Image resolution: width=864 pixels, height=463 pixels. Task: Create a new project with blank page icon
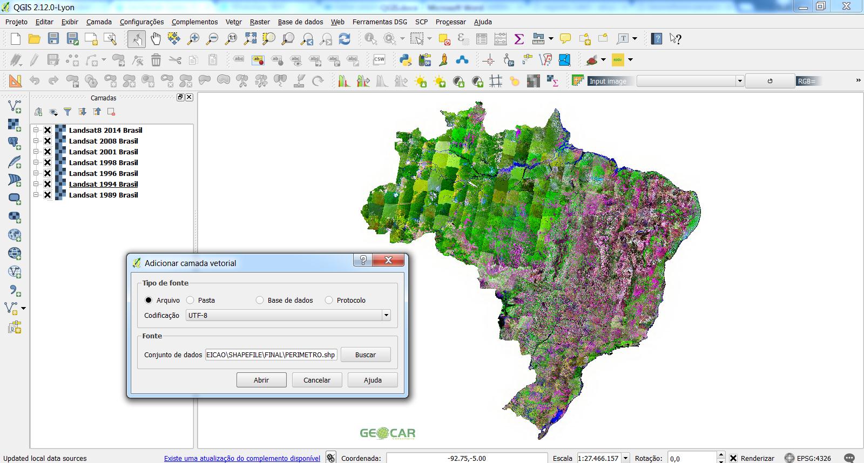pyautogui.click(x=16, y=39)
